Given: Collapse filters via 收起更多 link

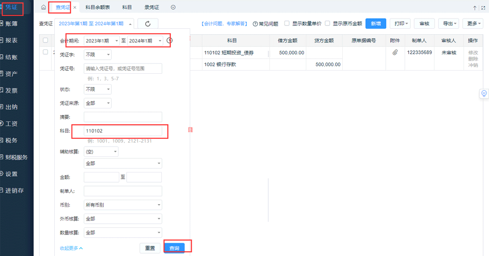Looking at the screenshot, I should point(71,248).
